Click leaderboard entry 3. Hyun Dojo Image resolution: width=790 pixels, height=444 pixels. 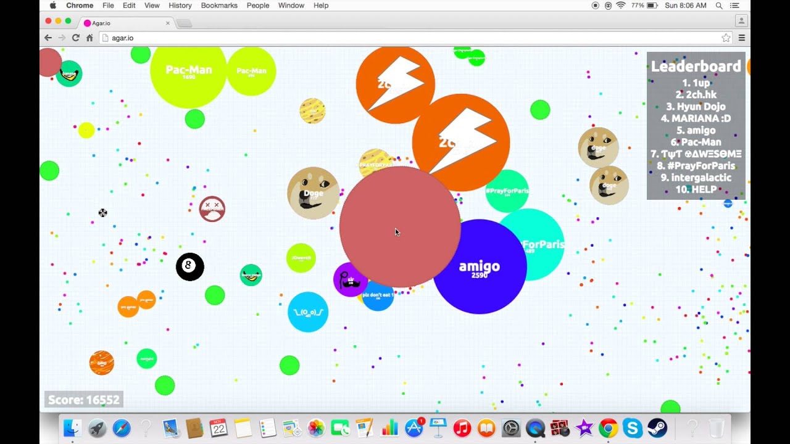pyautogui.click(x=696, y=107)
